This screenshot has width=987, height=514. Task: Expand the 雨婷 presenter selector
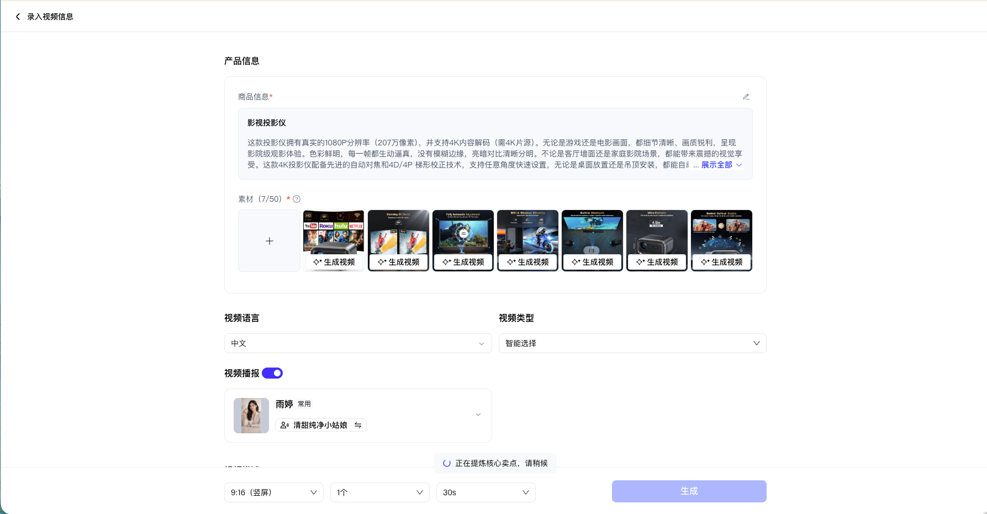pos(478,415)
